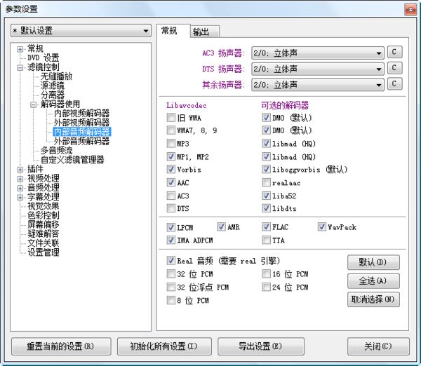
Task: Click the 默认(D) button
Action: click(373, 262)
